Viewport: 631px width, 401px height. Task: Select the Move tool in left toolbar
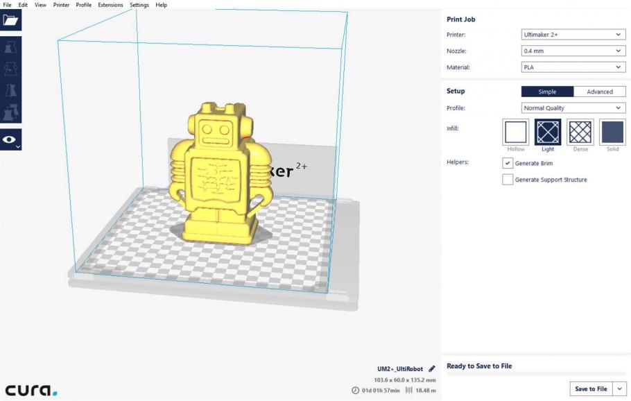point(10,47)
